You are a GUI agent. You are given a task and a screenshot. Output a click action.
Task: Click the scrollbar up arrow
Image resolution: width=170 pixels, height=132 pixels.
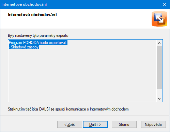(x=159, y=43)
